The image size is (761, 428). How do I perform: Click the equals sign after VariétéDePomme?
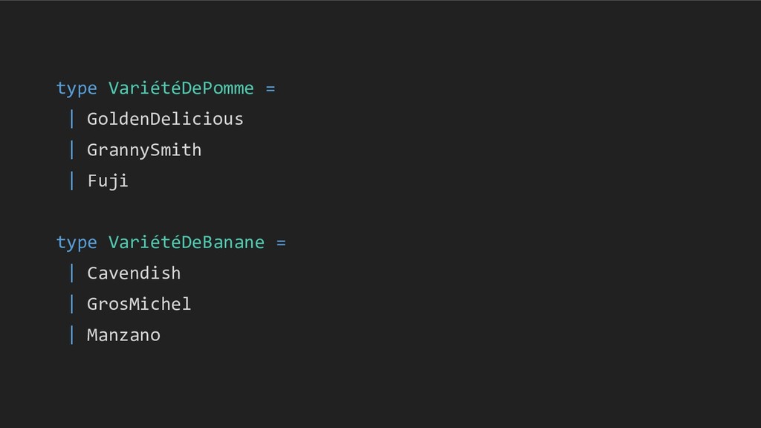(x=271, y=89)
